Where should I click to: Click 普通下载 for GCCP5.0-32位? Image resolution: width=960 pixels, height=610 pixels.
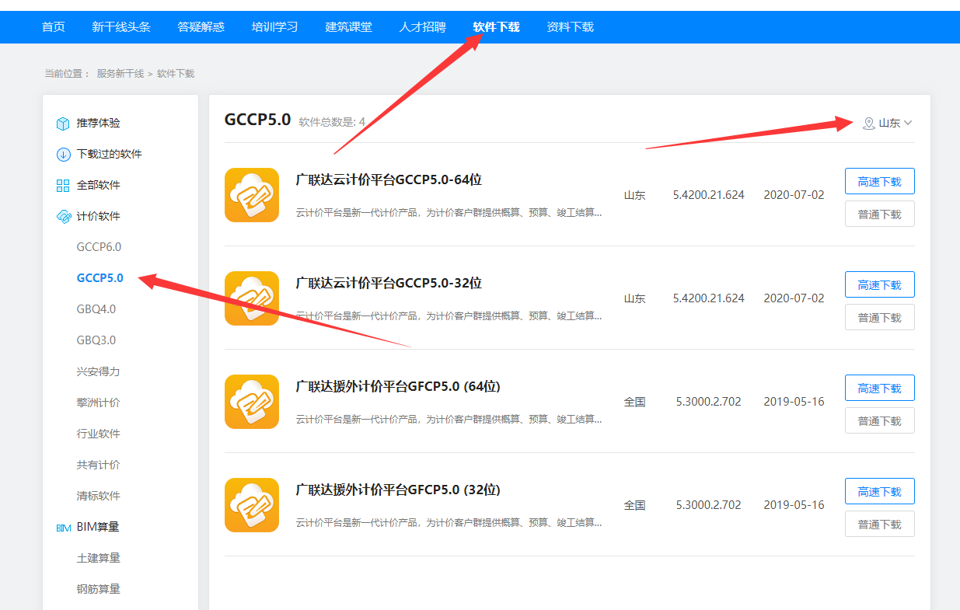pyautogui.click(x=880, y=317)
